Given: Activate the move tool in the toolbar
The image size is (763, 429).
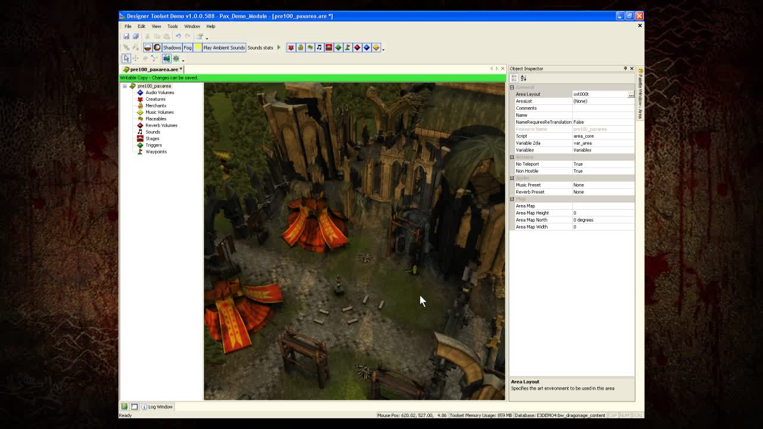Looking at the screenshot, I should pos(135,58).
